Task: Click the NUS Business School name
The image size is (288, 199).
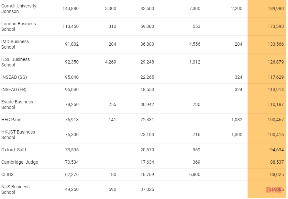Action: [x=16, y=190]
